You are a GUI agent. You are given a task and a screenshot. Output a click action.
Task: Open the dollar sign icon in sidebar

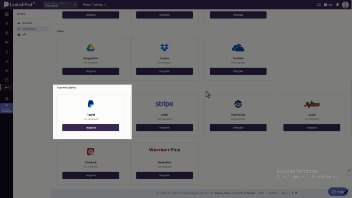point(7,52)
